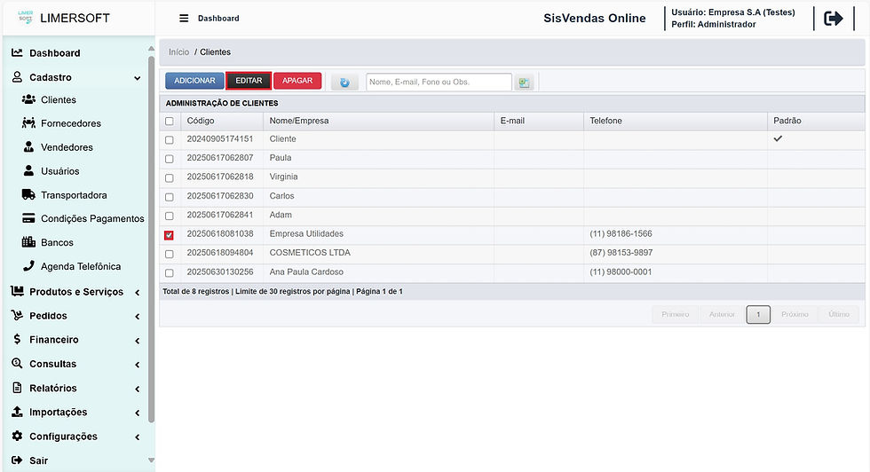Image resolution: width=870 pixels, height=472 pixels.
Task: Check the box for row Adam
Action: click(x=170, y=216)
